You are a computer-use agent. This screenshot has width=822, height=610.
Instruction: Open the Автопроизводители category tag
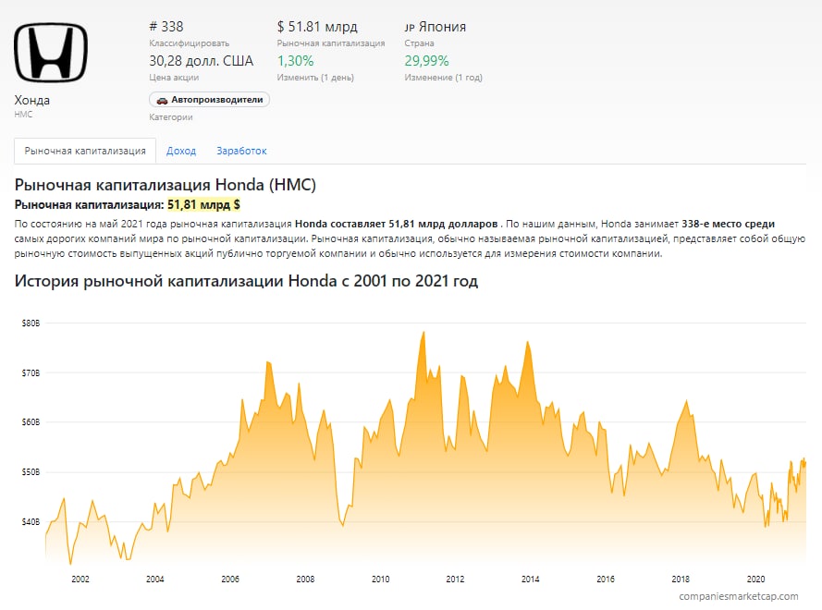tap(209, 100)
